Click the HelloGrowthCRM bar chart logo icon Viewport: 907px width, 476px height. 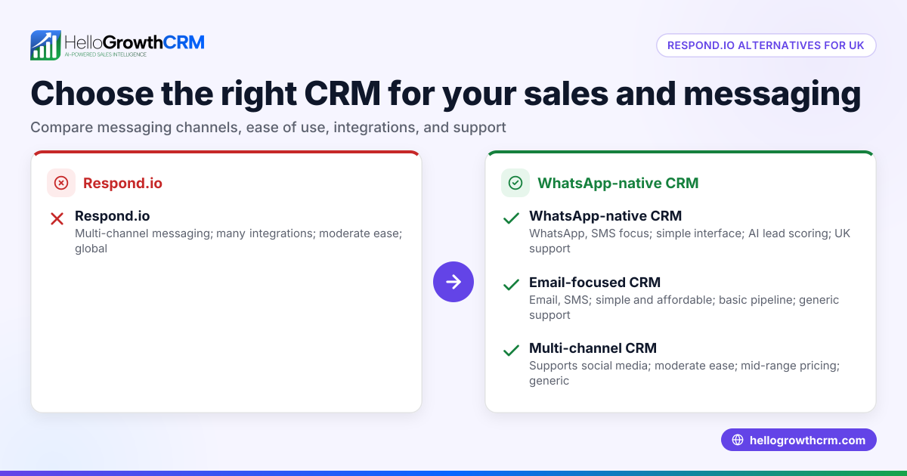pos(45,45)
